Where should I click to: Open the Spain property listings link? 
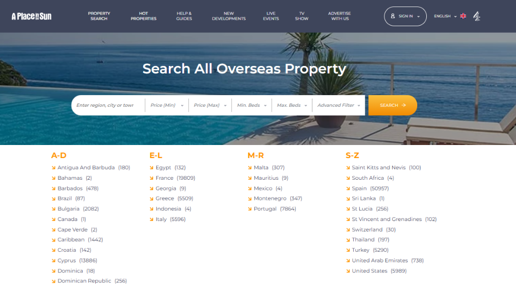[x=359, y=188]
